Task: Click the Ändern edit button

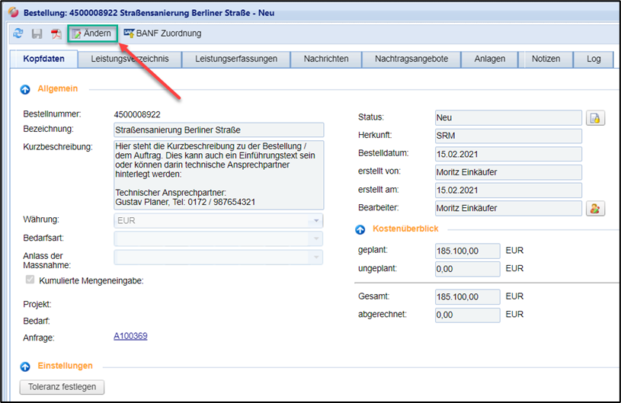Action: click(x=91, y=34)
